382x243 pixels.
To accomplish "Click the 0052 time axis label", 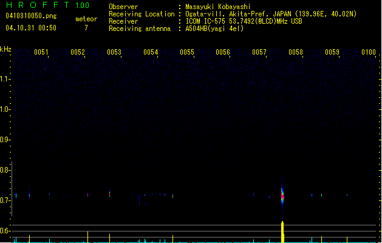I will (78, 52).
